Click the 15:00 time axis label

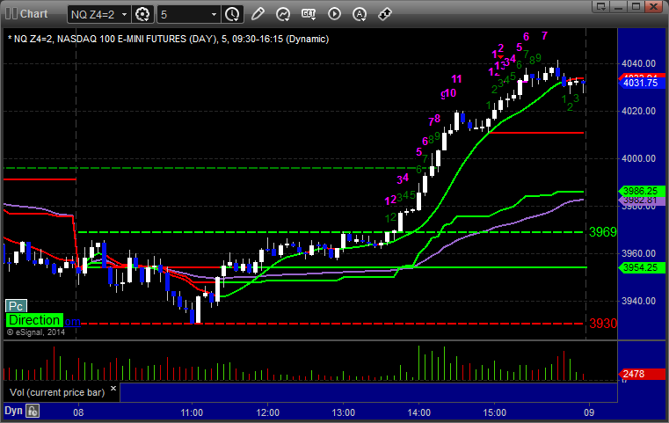494,412
